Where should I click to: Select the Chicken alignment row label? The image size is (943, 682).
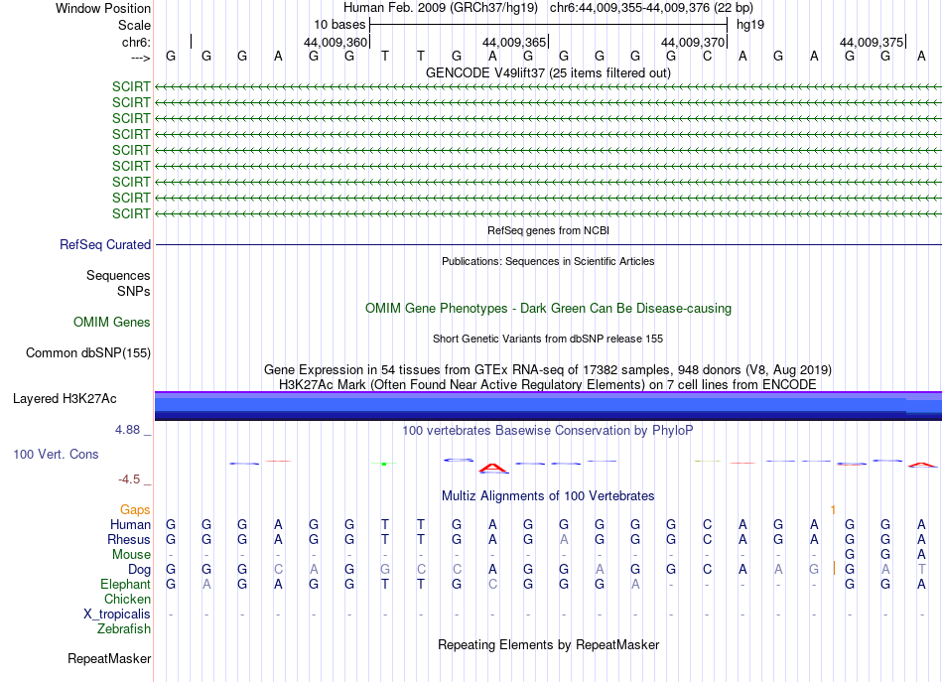pyautogui.click(x=127, y=599)
